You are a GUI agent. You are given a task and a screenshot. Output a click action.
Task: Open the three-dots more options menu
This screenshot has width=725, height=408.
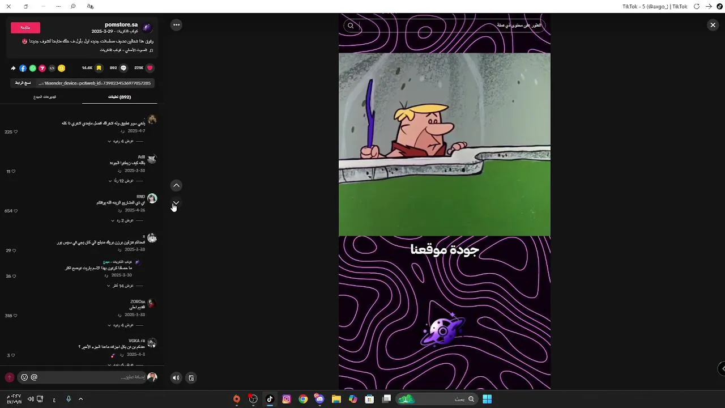(176, 25)
